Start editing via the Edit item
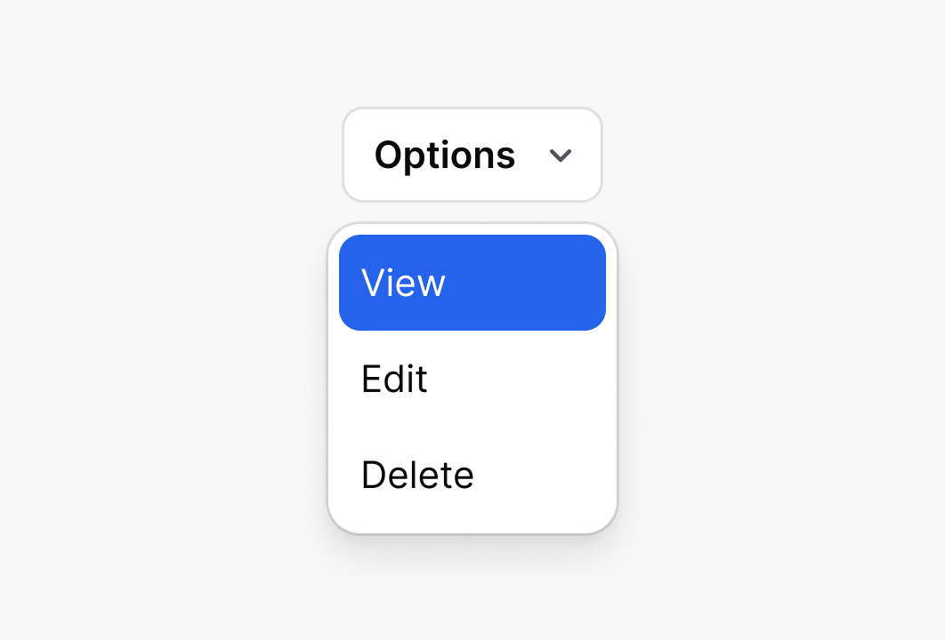The width and height of the screenshot is (945, 640). click(x=472, y=380)
